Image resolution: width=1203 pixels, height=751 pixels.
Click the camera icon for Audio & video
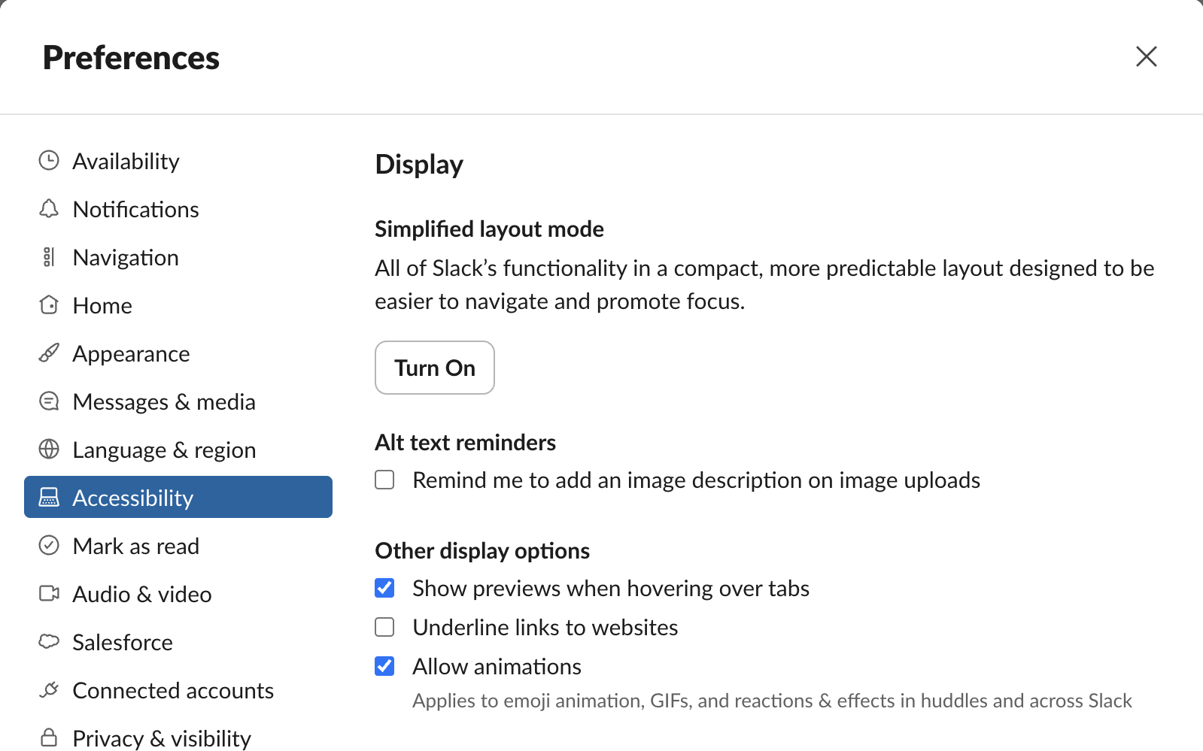49,593
